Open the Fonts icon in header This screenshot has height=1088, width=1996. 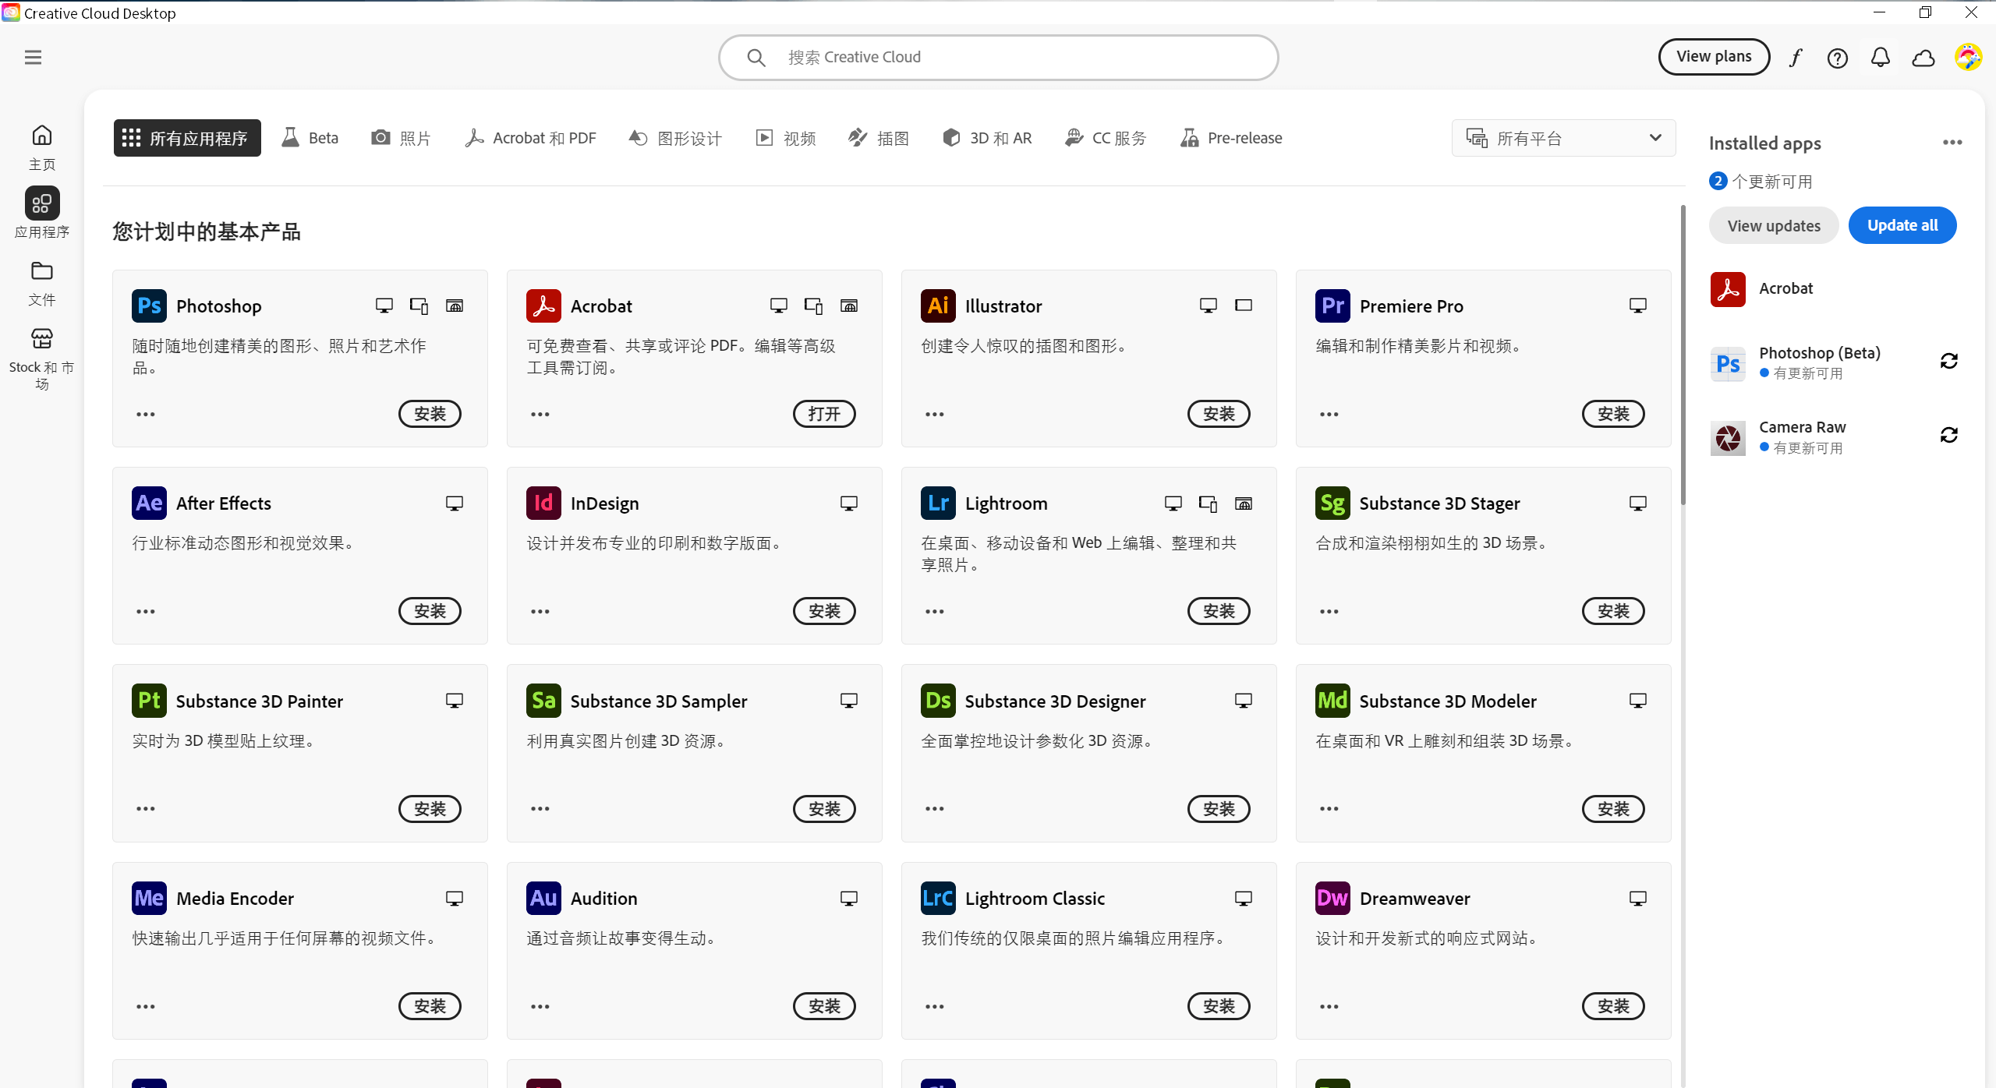pos(1796,58)
